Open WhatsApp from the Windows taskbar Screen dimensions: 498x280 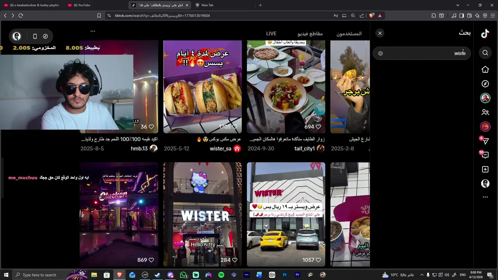pyautogui.click(x=183, y=275)
